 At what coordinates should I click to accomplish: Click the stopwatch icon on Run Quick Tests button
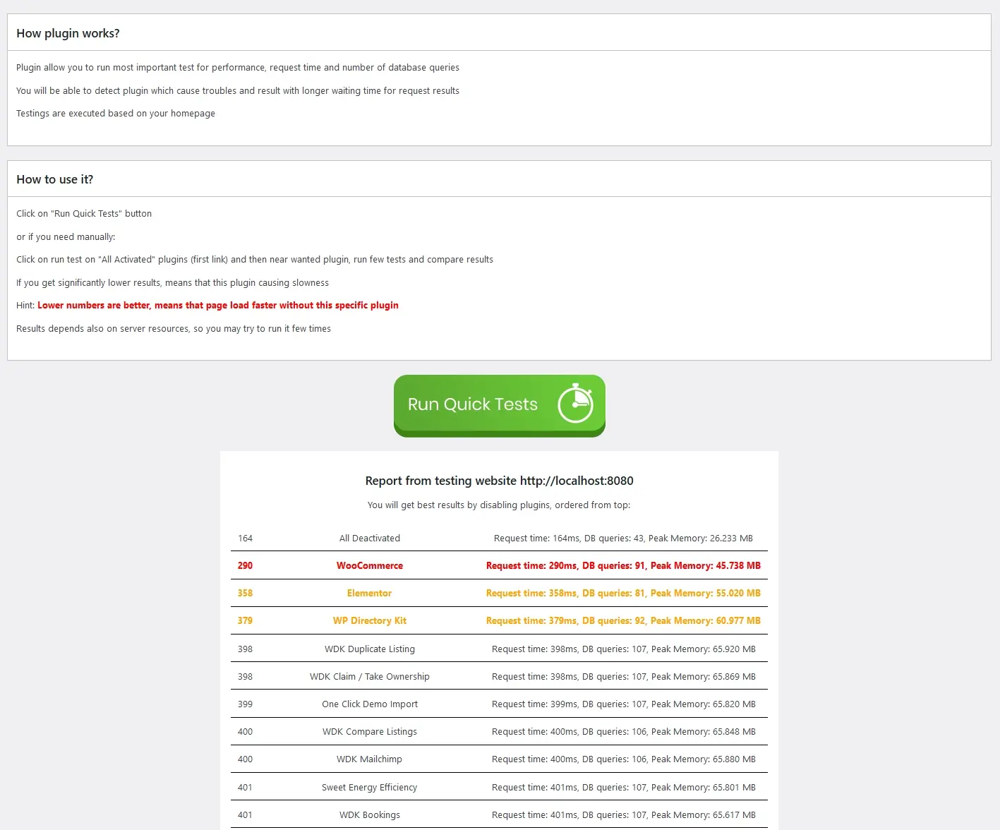576,402
